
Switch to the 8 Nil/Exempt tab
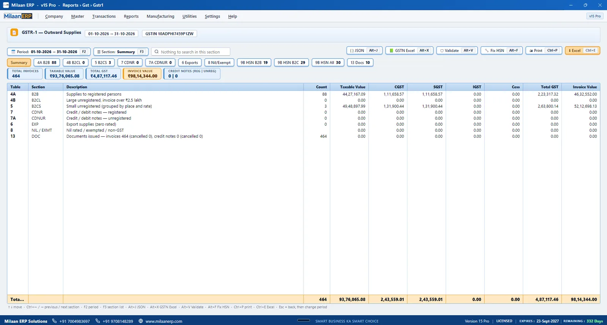pos(219,63)
